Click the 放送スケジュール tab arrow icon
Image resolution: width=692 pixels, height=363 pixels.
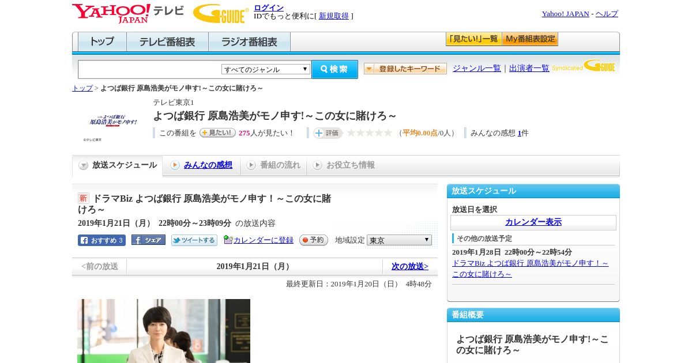pyautogui.click(x=84, y=165)
